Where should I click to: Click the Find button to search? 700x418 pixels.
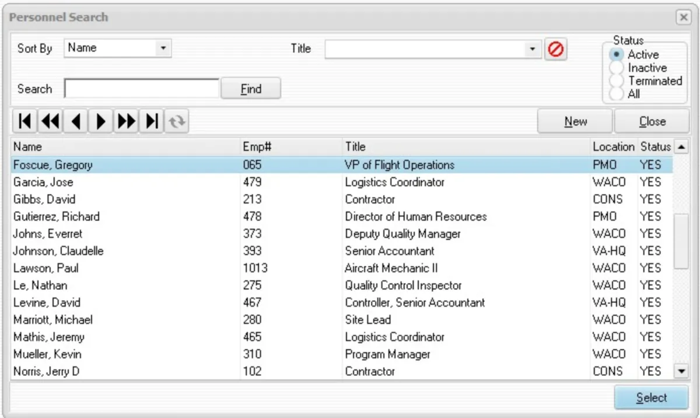[250, 88]
